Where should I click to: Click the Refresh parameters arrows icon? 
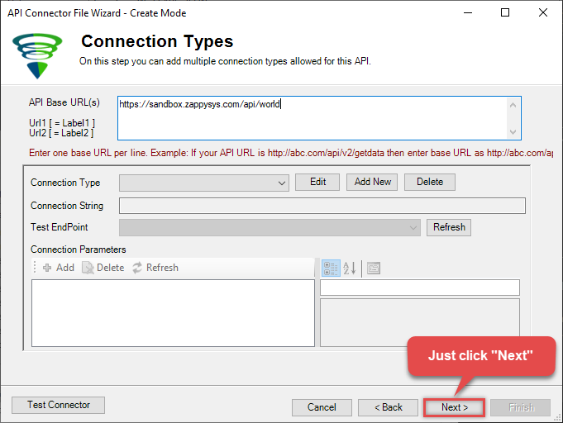137,268
